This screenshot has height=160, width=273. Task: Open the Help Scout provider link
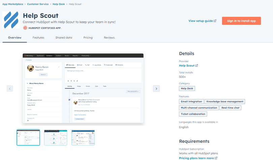(187, 66)
